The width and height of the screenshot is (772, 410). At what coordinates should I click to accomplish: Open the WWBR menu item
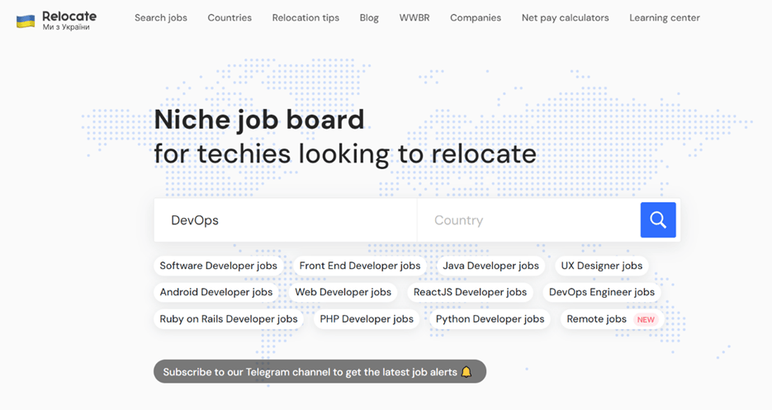point(414,17)
